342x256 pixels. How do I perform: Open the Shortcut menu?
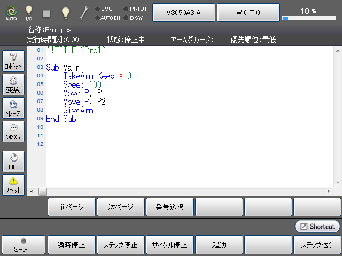click(317, 227)
